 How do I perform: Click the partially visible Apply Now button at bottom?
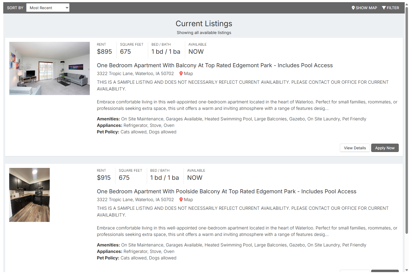(x=385, y=271)
